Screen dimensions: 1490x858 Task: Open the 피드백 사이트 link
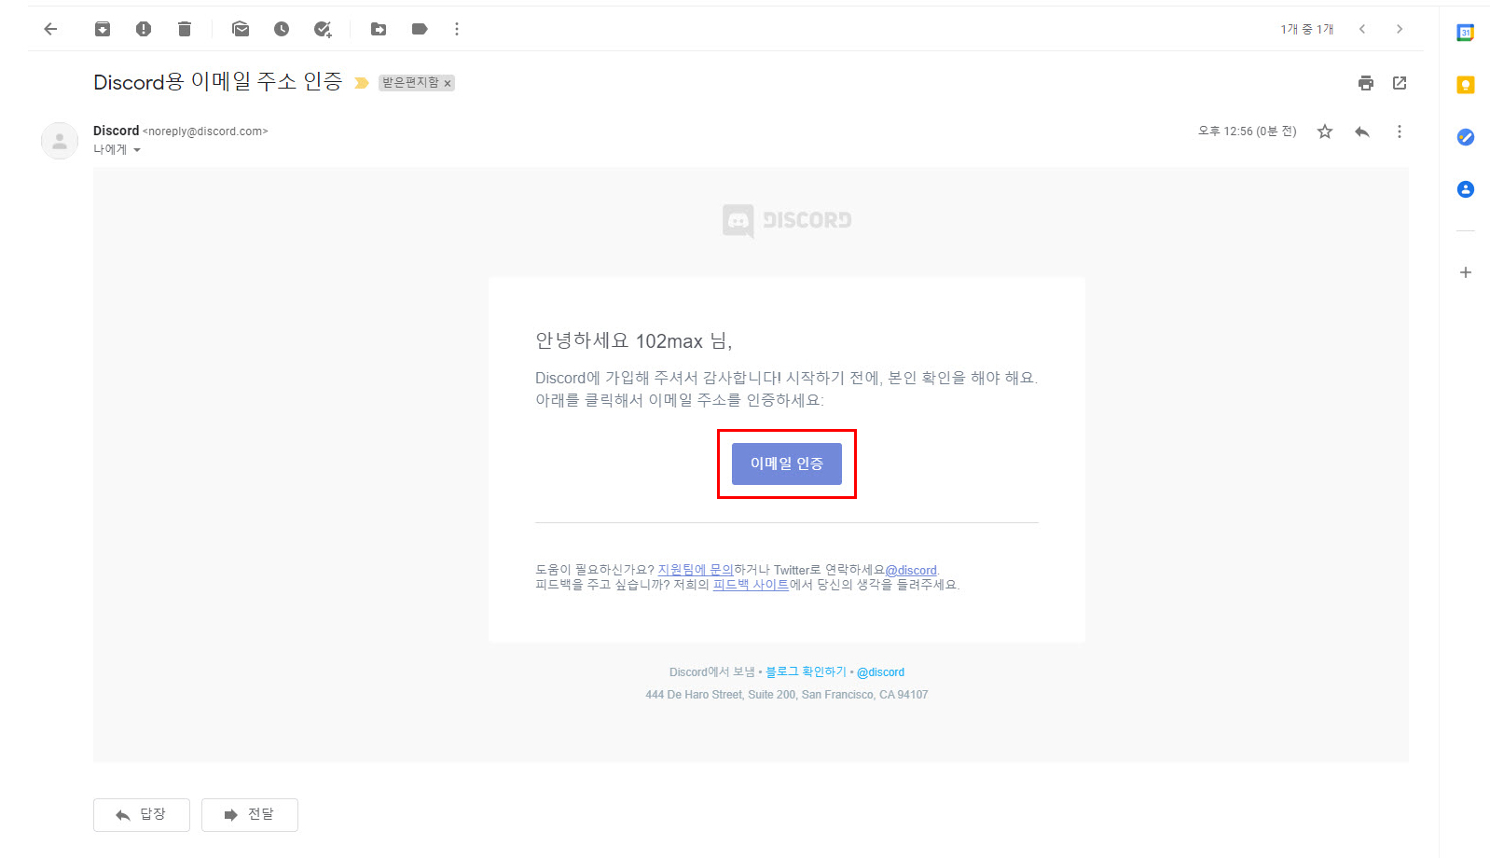pos(751,585)
